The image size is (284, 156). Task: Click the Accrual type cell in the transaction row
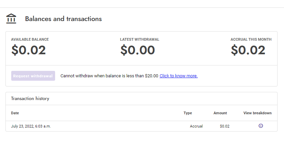point(196,126)
